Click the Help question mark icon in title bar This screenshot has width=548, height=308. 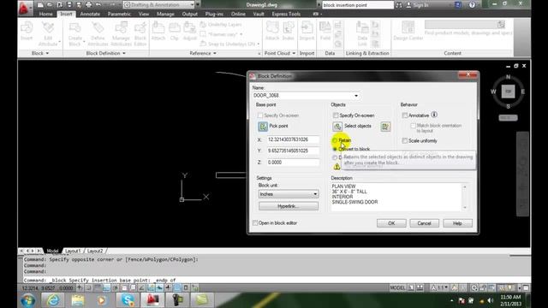(472, 5)
